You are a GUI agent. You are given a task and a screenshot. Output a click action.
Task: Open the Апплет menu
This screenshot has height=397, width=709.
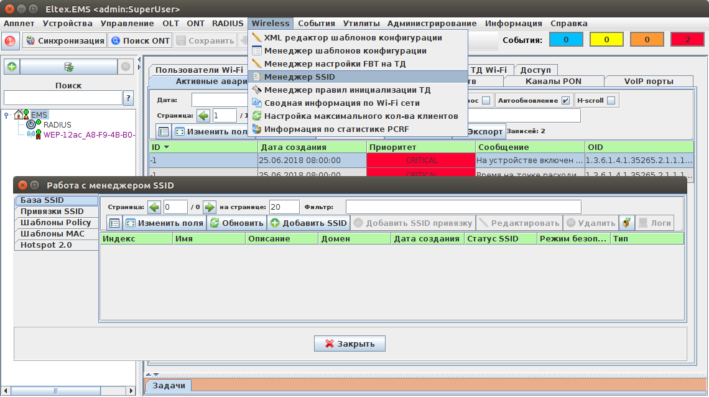point(19,24)
